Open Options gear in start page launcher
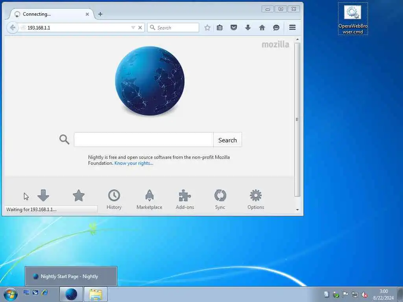 [x=256, y=199]
